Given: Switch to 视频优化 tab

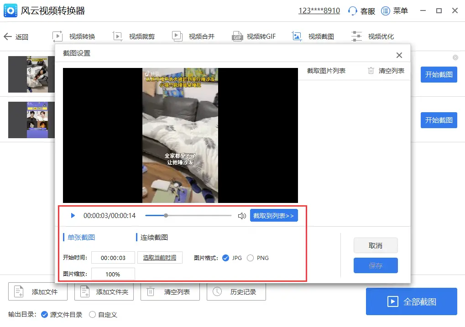Looking at the screenshot, I should pyautogui.click(x=372, y=36).
